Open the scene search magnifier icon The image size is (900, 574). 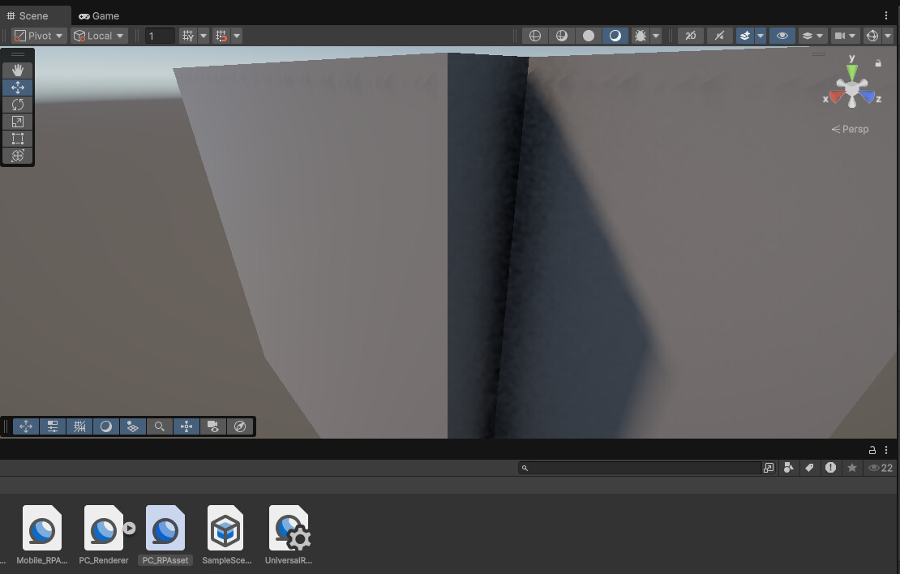pos(160,426)
